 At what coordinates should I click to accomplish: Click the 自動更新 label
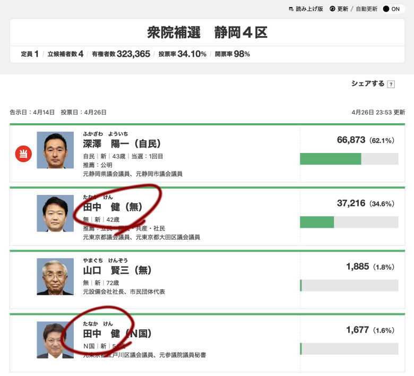(366, 9)
